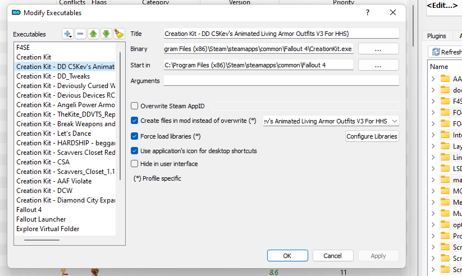Select Explore Virtual Folder entry

tap(65, 229)
